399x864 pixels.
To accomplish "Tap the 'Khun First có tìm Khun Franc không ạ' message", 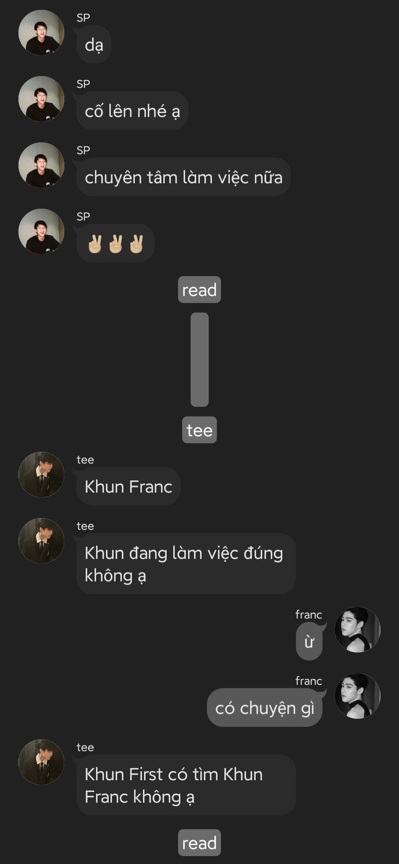I will pos(186,785).
